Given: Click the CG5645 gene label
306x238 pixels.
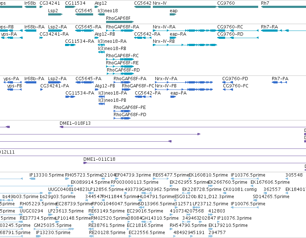Looking at the screenshot, I should pyautogui.click(x=84, y=10).
